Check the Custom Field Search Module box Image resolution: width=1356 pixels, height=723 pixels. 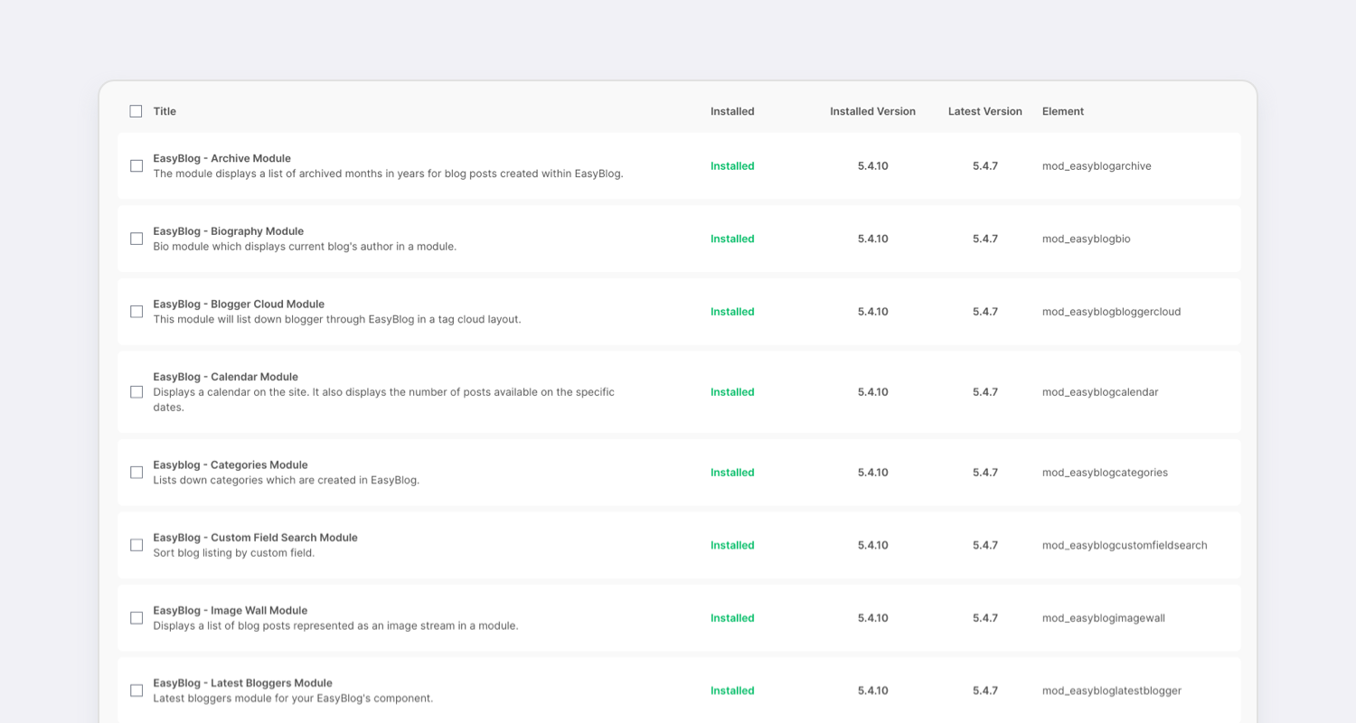[x=137, y=545]
